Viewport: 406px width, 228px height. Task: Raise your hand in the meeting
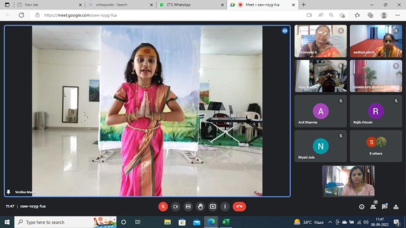tap(200, 206)
